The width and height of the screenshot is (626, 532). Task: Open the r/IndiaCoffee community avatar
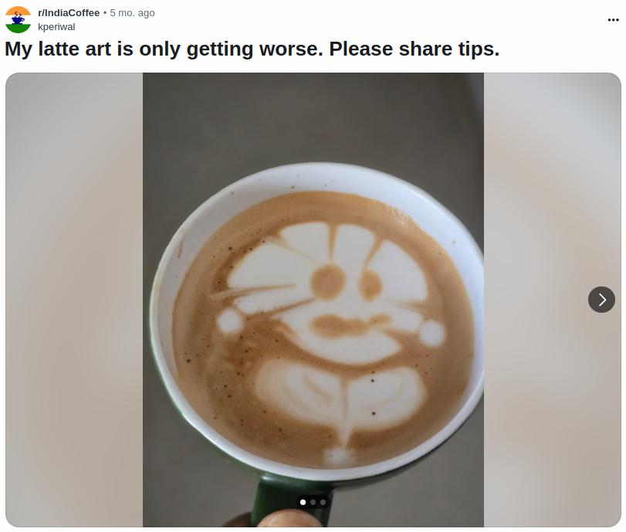(x=18, y=19)
